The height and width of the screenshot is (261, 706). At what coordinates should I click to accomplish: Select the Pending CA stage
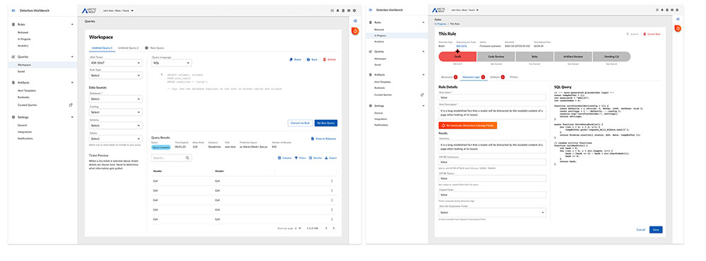[611, 56]
